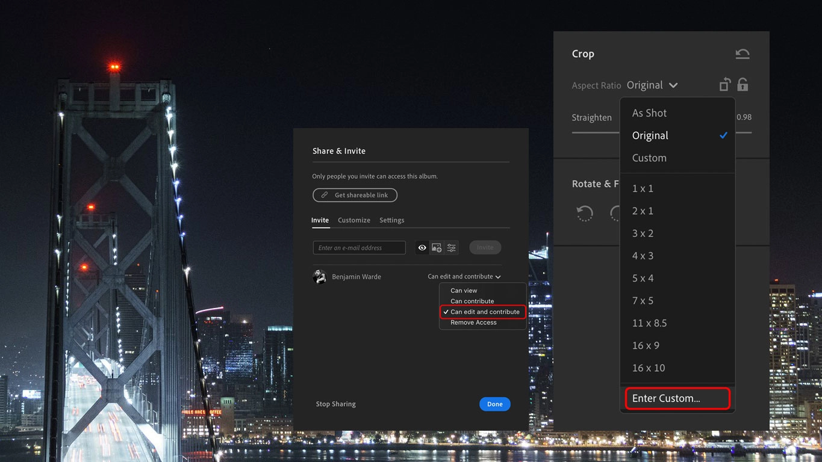
Task: Click the blue Done button
Action: [495, 404]
